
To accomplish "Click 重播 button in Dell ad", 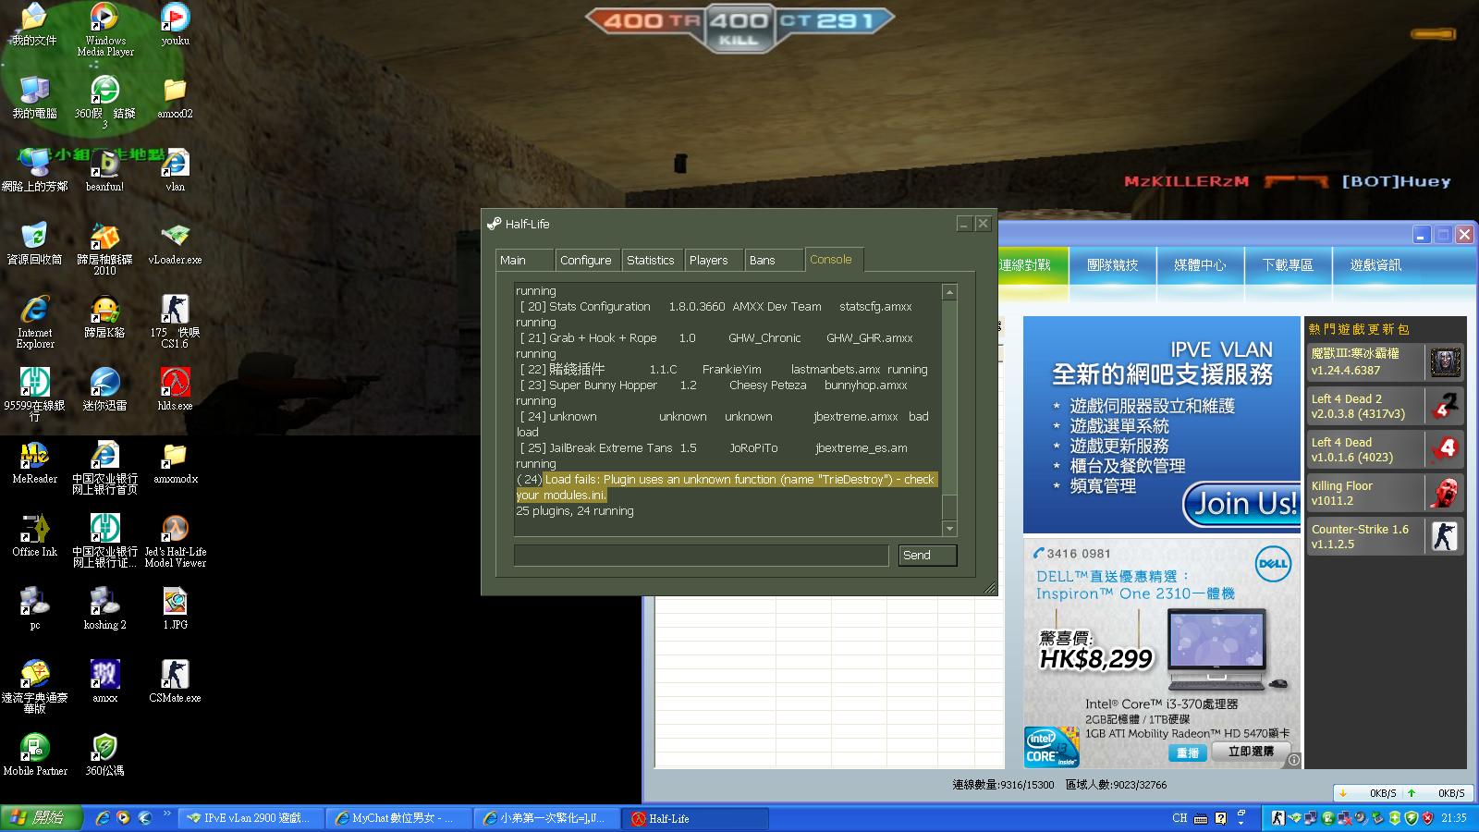I will [1188, 752].
